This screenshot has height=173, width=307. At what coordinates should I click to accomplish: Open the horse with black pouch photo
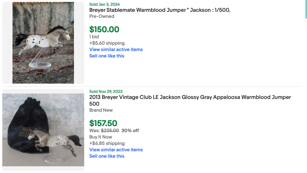point(43,130)
